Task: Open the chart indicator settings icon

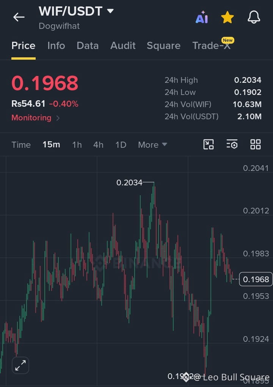Action: pos(232,144)
